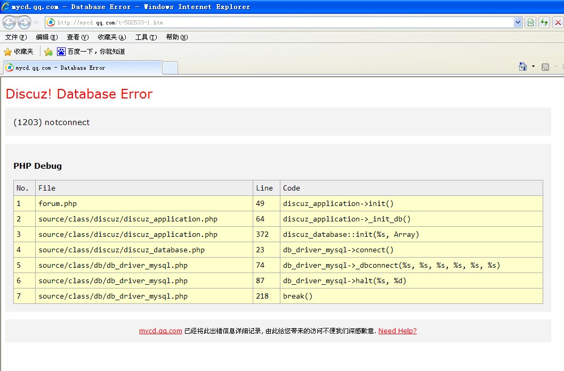Click the Home page house icon
This screenshot has width=564, height=371.
point(522,67)
